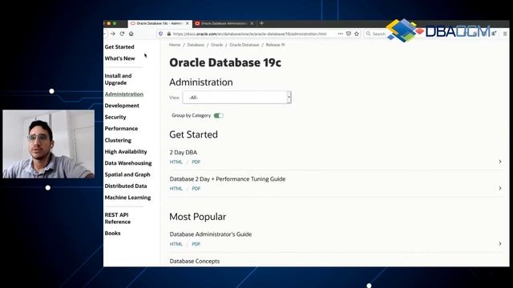The height and width of the screenshot is (288, 513).
Task: Click Database breadcrumb link
Action: coord(196,45)
